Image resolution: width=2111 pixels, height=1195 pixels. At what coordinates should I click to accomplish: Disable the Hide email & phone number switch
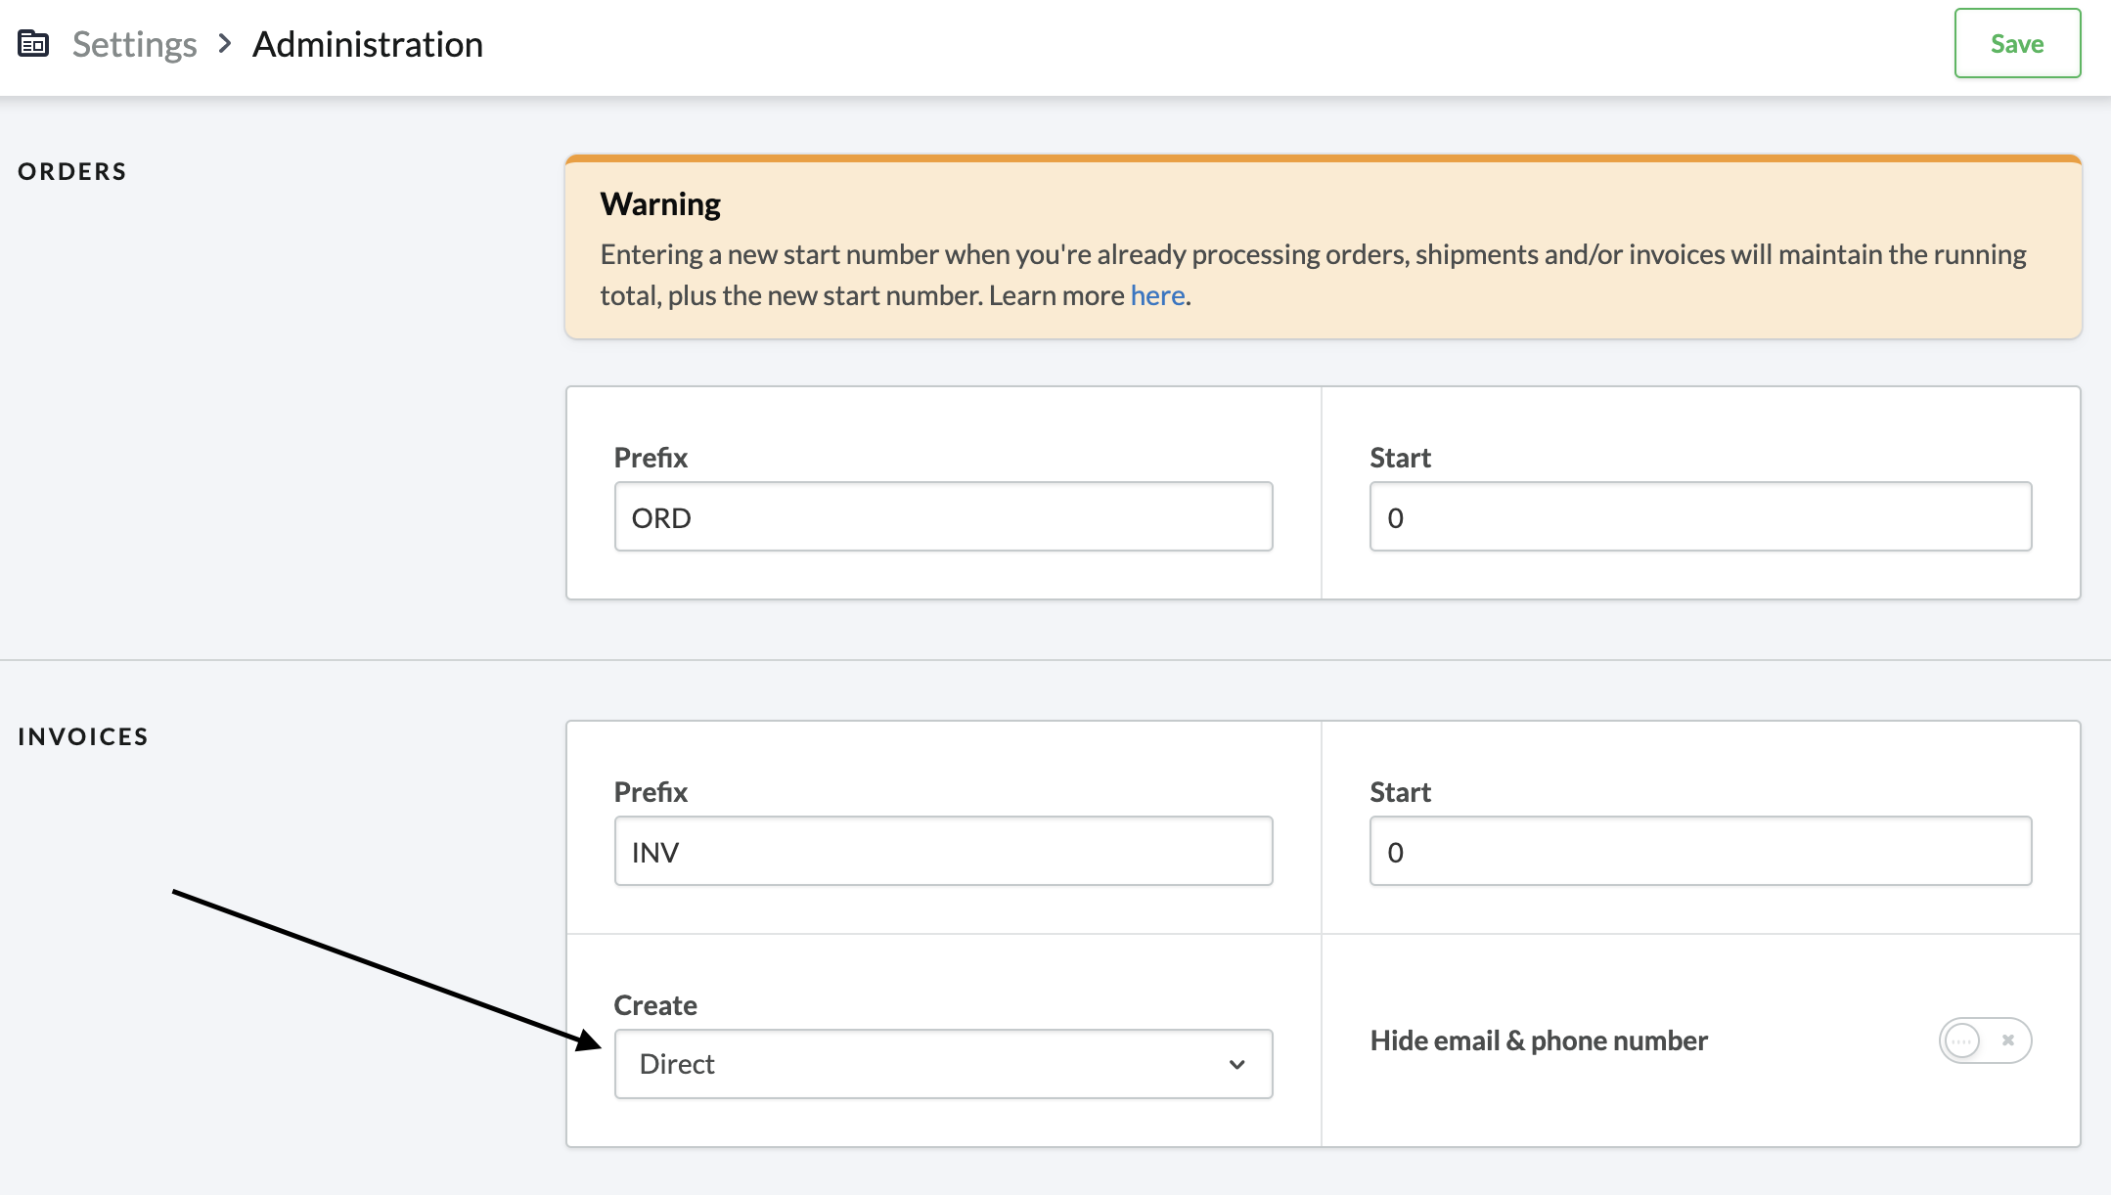coord(1985,1040)
